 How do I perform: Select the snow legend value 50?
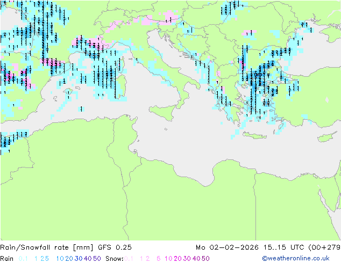205,259
